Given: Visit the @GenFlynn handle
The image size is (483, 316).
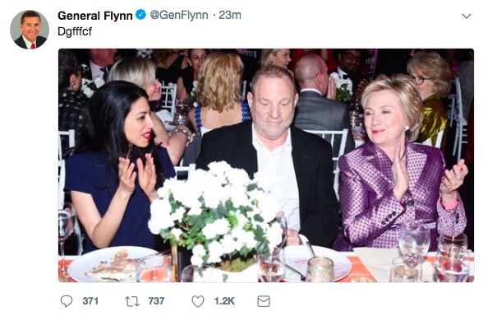Looking at the screenshot, I should click(179, 15).
